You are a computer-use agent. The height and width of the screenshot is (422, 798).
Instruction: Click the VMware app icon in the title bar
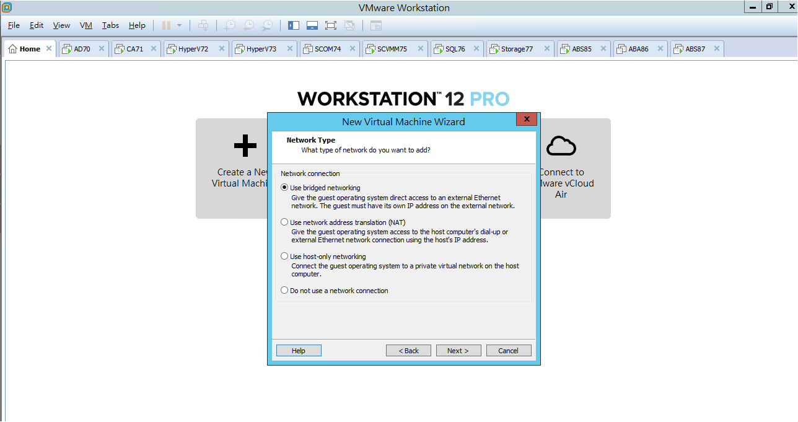(x=7, y=7)
